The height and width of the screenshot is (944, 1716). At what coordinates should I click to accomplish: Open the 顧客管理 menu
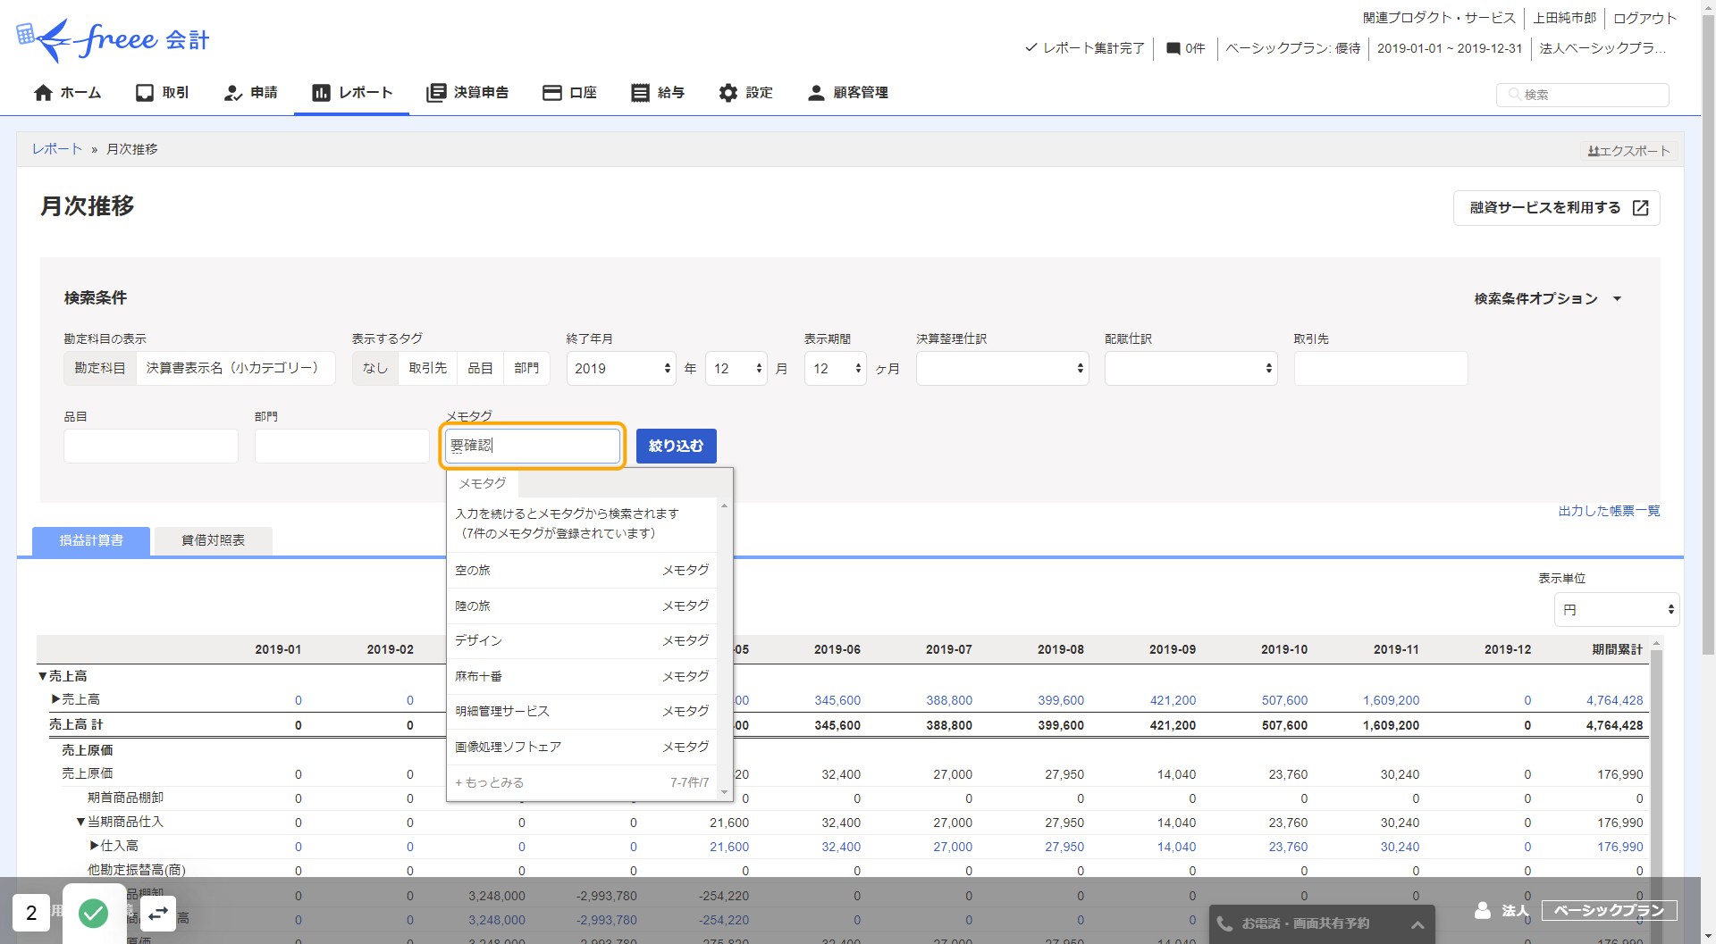(x=847, y=93)
